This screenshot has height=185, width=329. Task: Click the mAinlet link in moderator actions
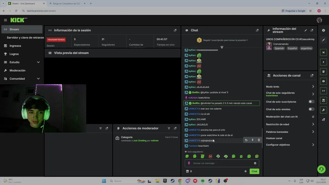154,141
